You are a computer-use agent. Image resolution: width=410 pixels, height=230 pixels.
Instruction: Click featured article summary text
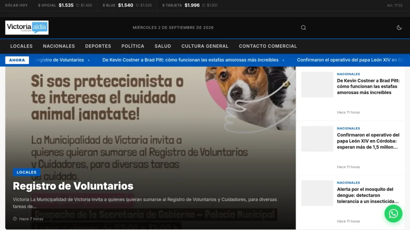click(x=145, y=203)
